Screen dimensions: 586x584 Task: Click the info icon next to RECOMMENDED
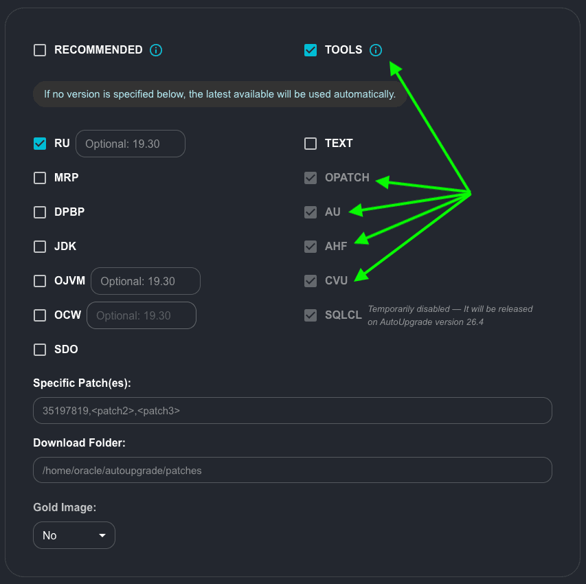click(156, 50)
